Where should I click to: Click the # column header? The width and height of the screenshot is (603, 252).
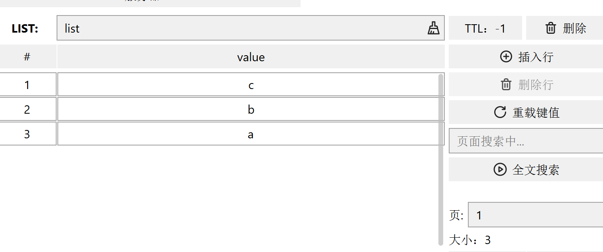[27, 57]
